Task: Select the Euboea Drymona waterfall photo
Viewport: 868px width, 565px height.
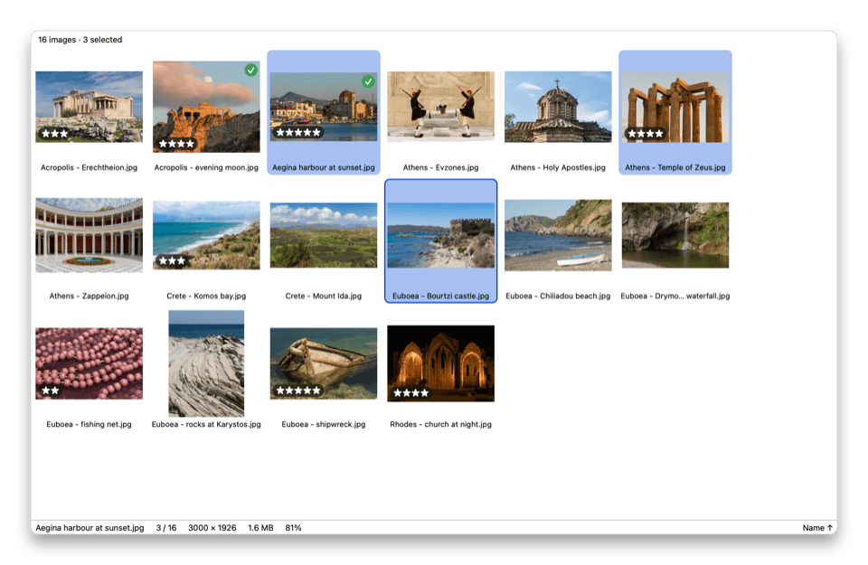Action: click(x=675, y=235)
